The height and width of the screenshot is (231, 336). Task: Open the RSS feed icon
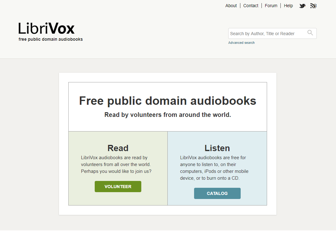pos(313,6)
